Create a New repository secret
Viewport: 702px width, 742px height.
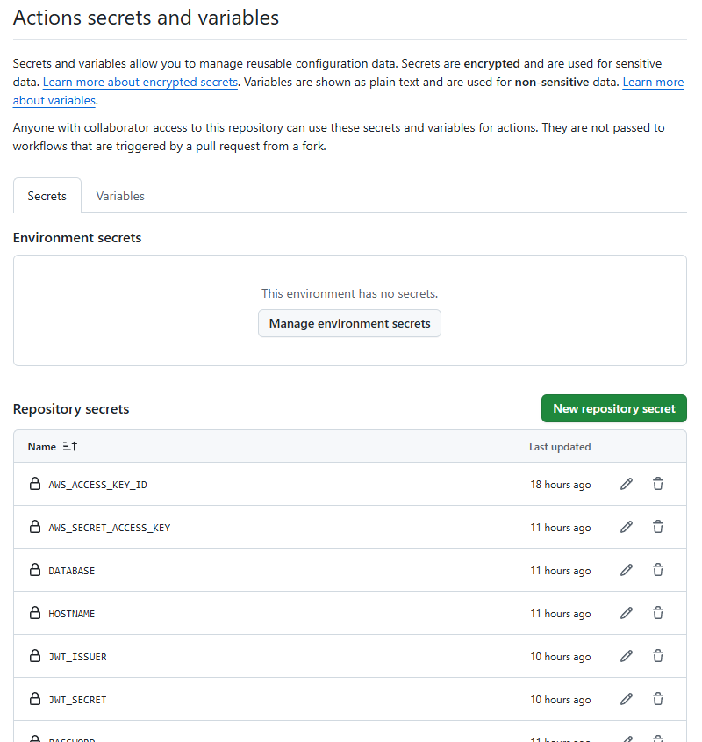(x=613, y=408)
